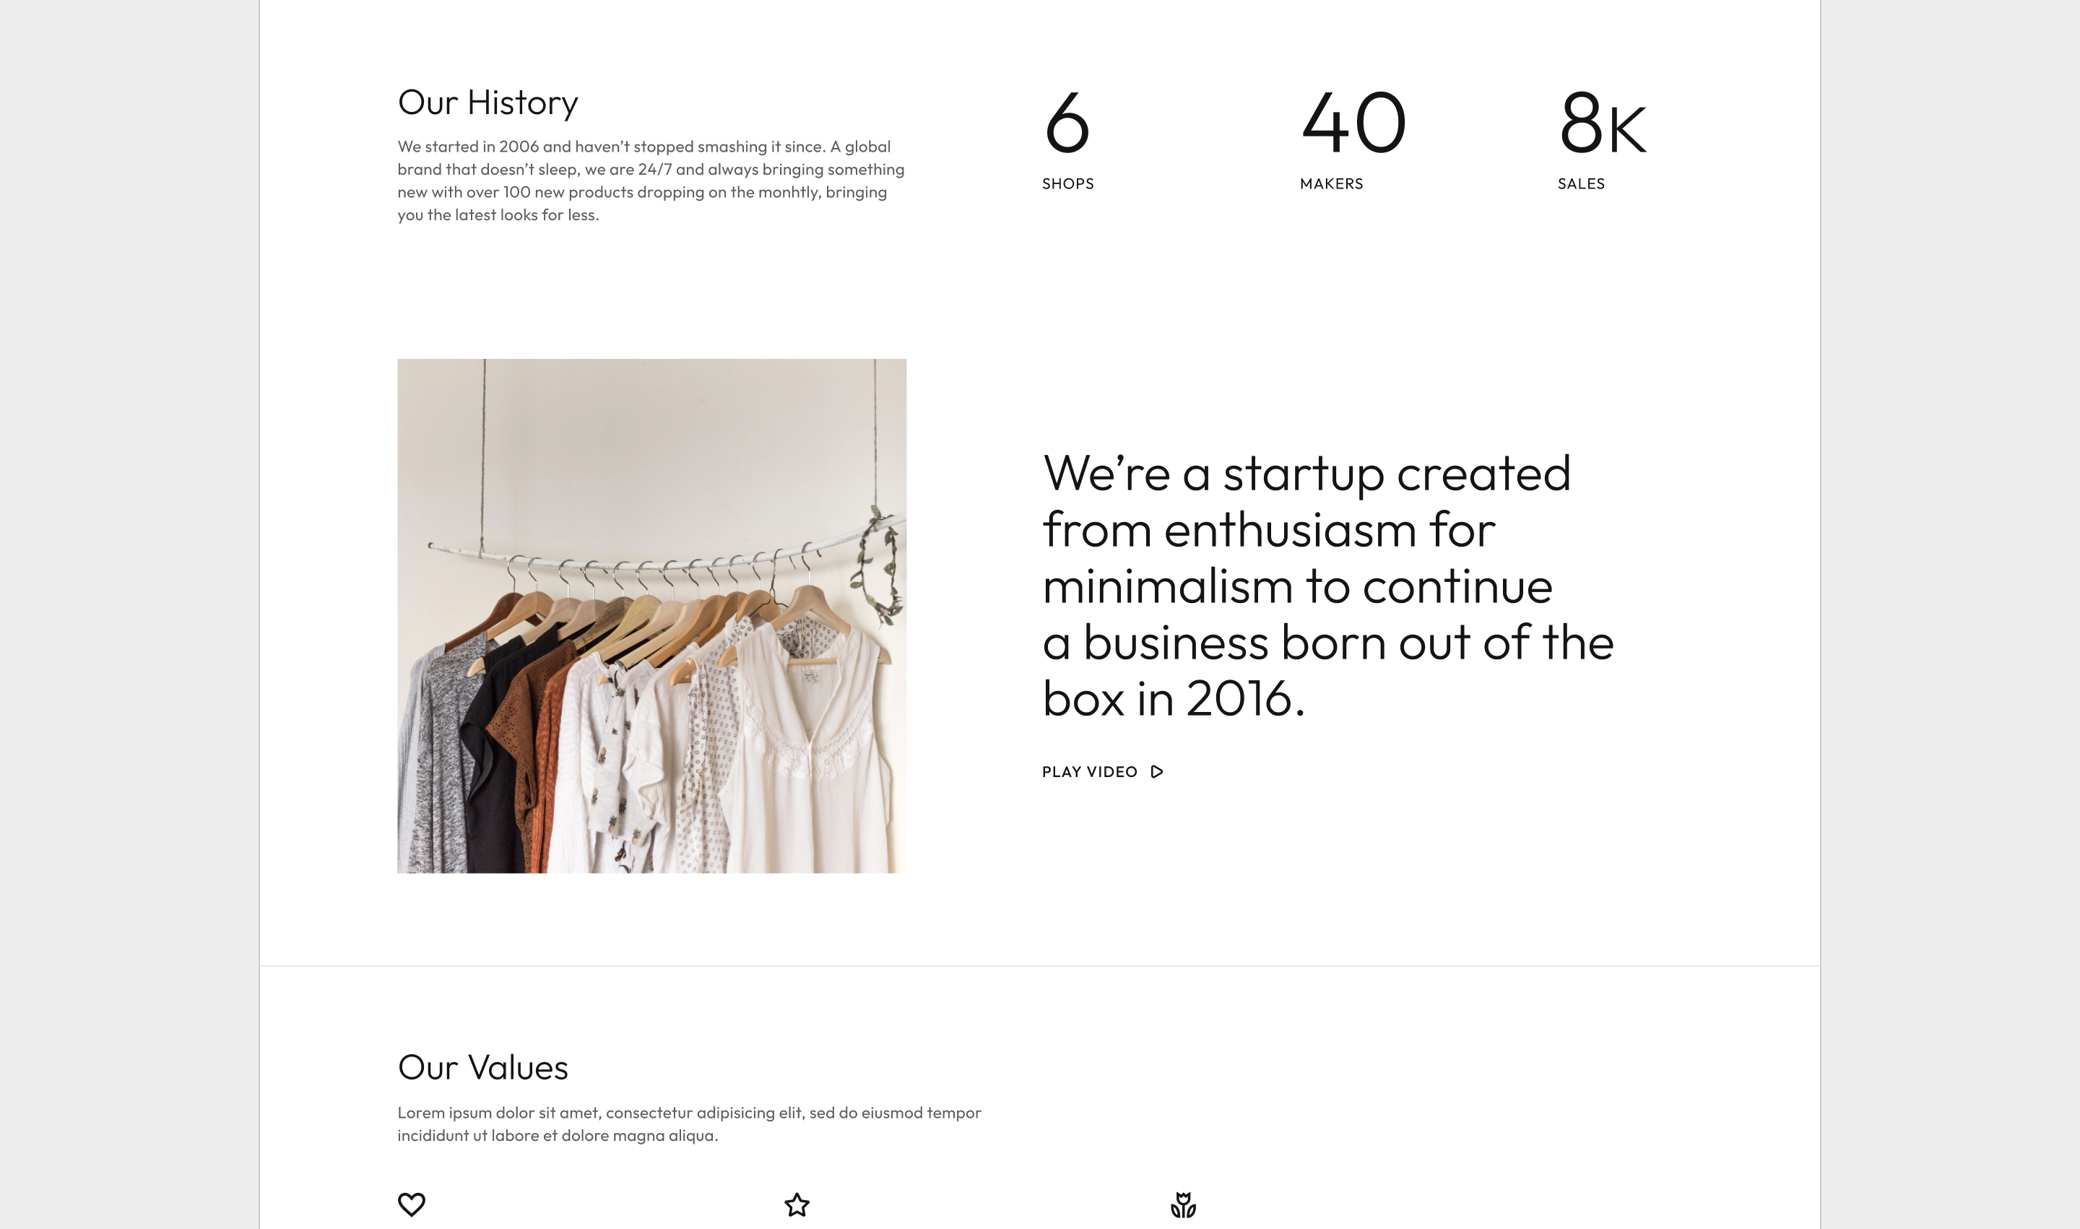Click the horizontal divider above Our Values
Image resolution: width=2080 pixels, height=1229 pixels.
(1039, 965)
